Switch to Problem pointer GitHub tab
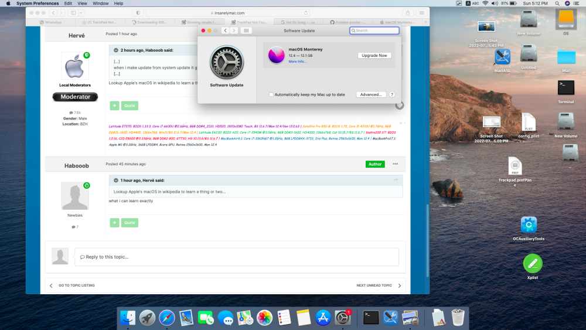The height and width of the screenshot is (330, 586). tap(347, 22)
